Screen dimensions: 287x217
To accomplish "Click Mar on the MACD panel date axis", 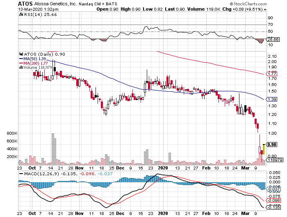I will (x=245, y=214).
